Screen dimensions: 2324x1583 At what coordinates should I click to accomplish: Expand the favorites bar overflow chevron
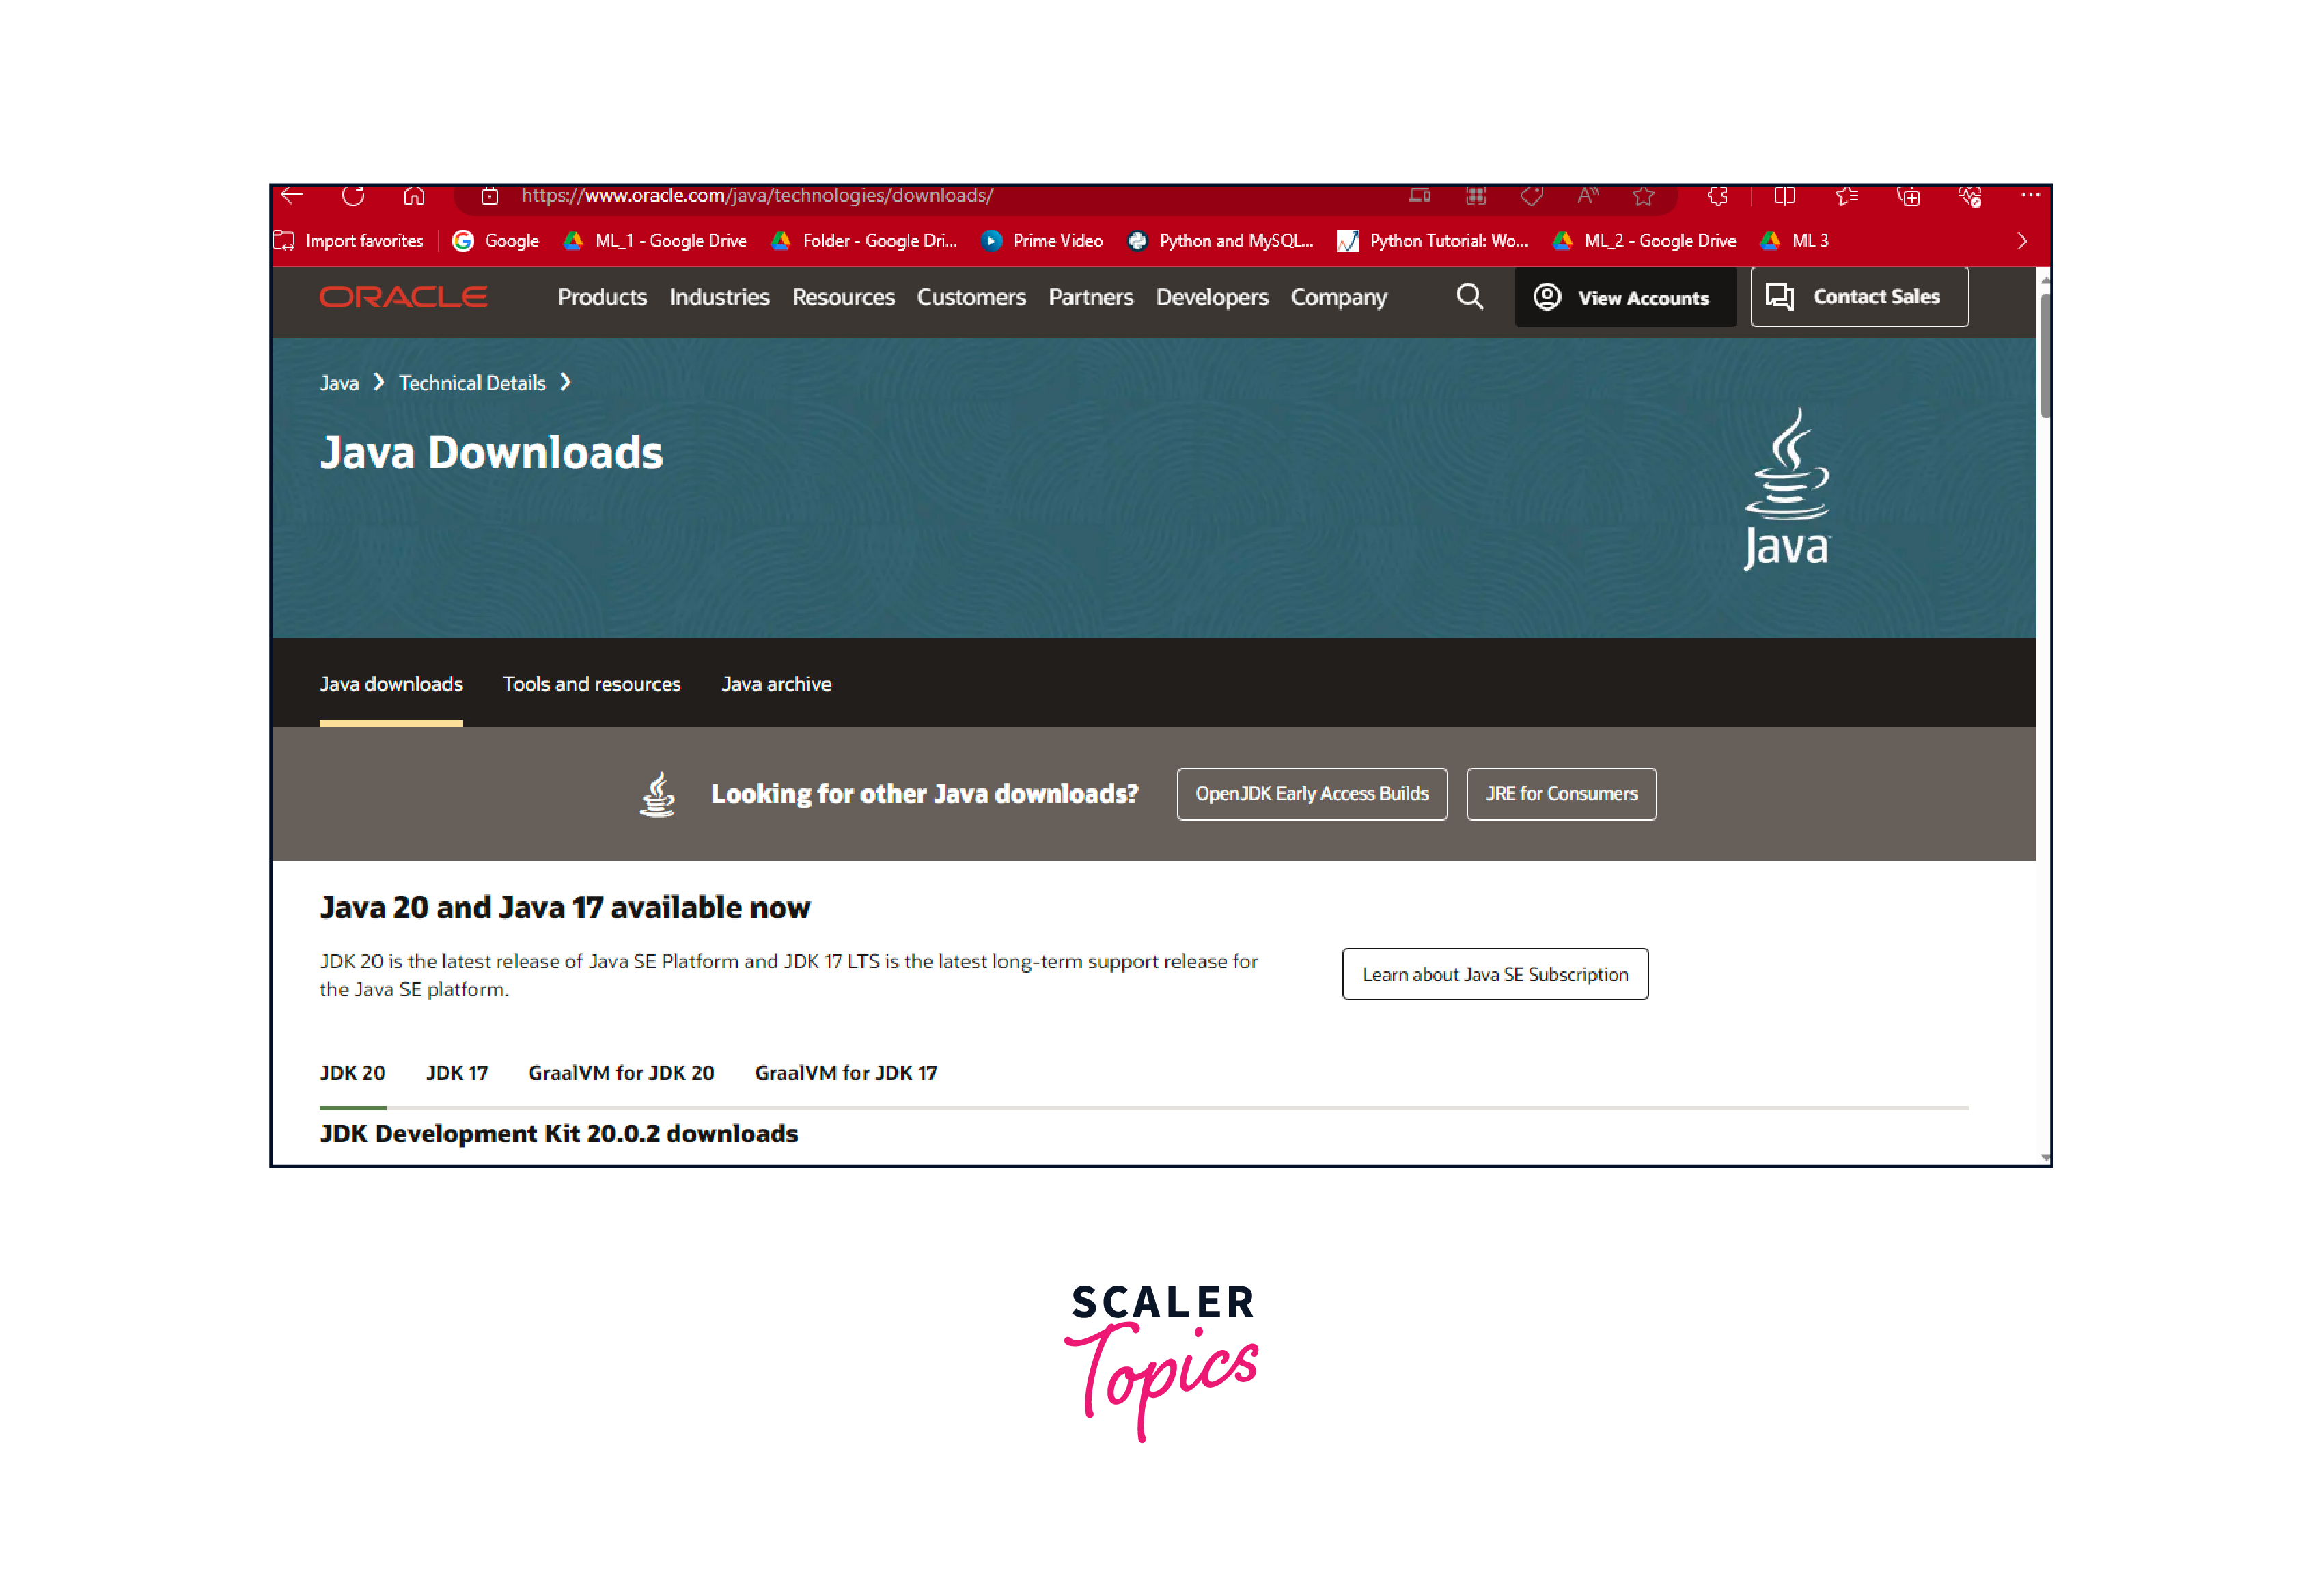point(2021,241)
